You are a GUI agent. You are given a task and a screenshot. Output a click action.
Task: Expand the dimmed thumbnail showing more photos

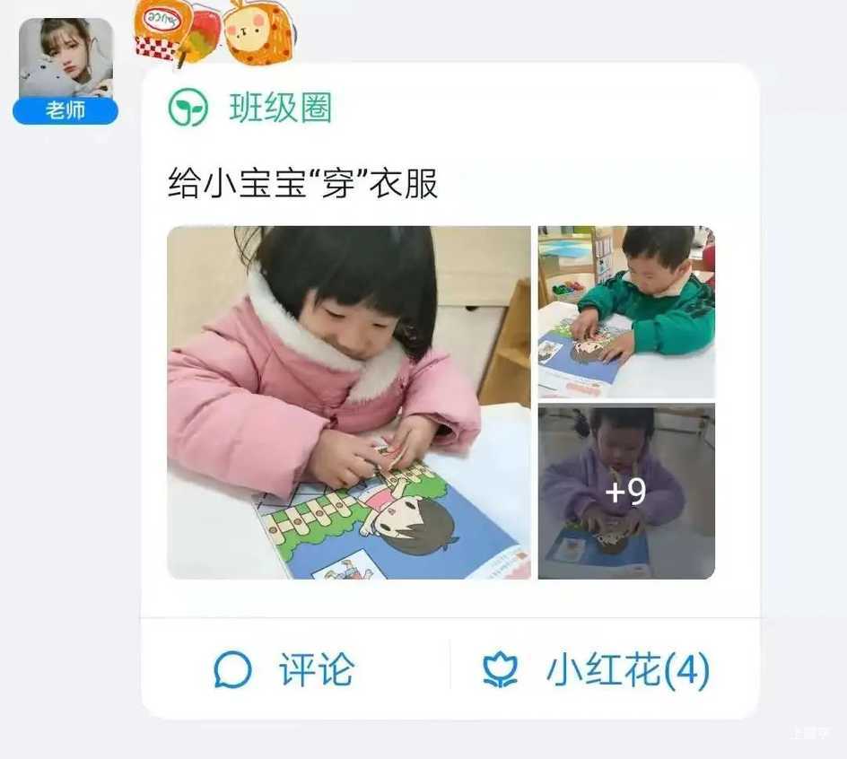click(626, 491)
